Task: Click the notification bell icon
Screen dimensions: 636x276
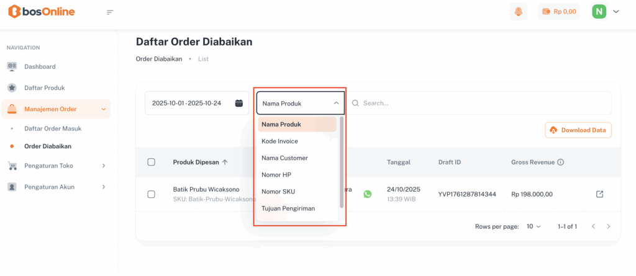Action: 517,11
